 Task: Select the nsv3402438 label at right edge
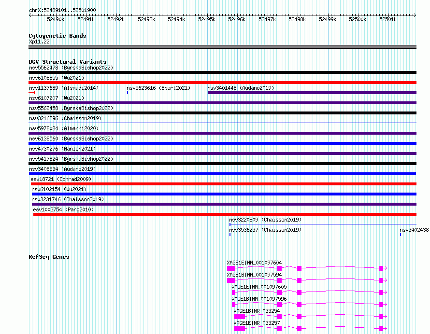click(x=414, y=230)
